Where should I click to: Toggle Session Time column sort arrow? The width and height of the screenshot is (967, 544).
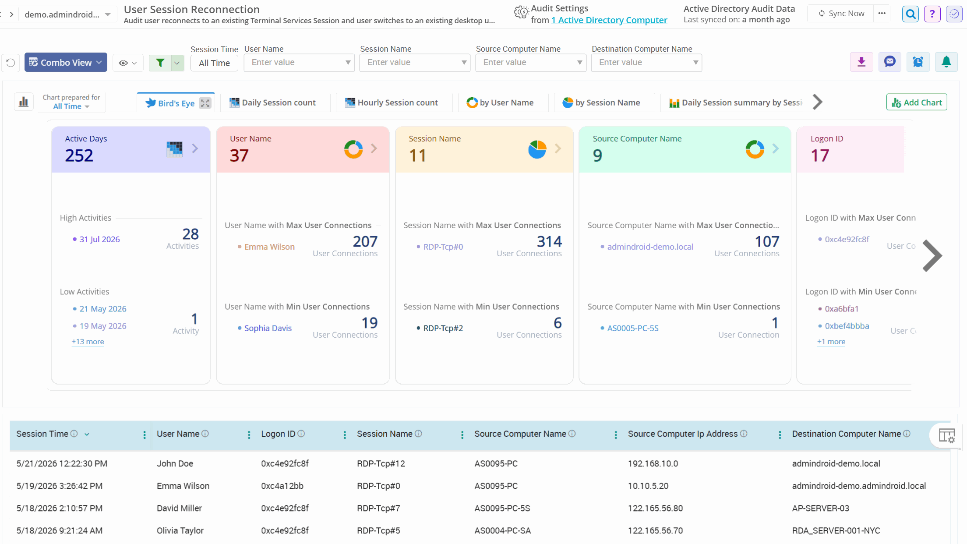pos(87,434)
